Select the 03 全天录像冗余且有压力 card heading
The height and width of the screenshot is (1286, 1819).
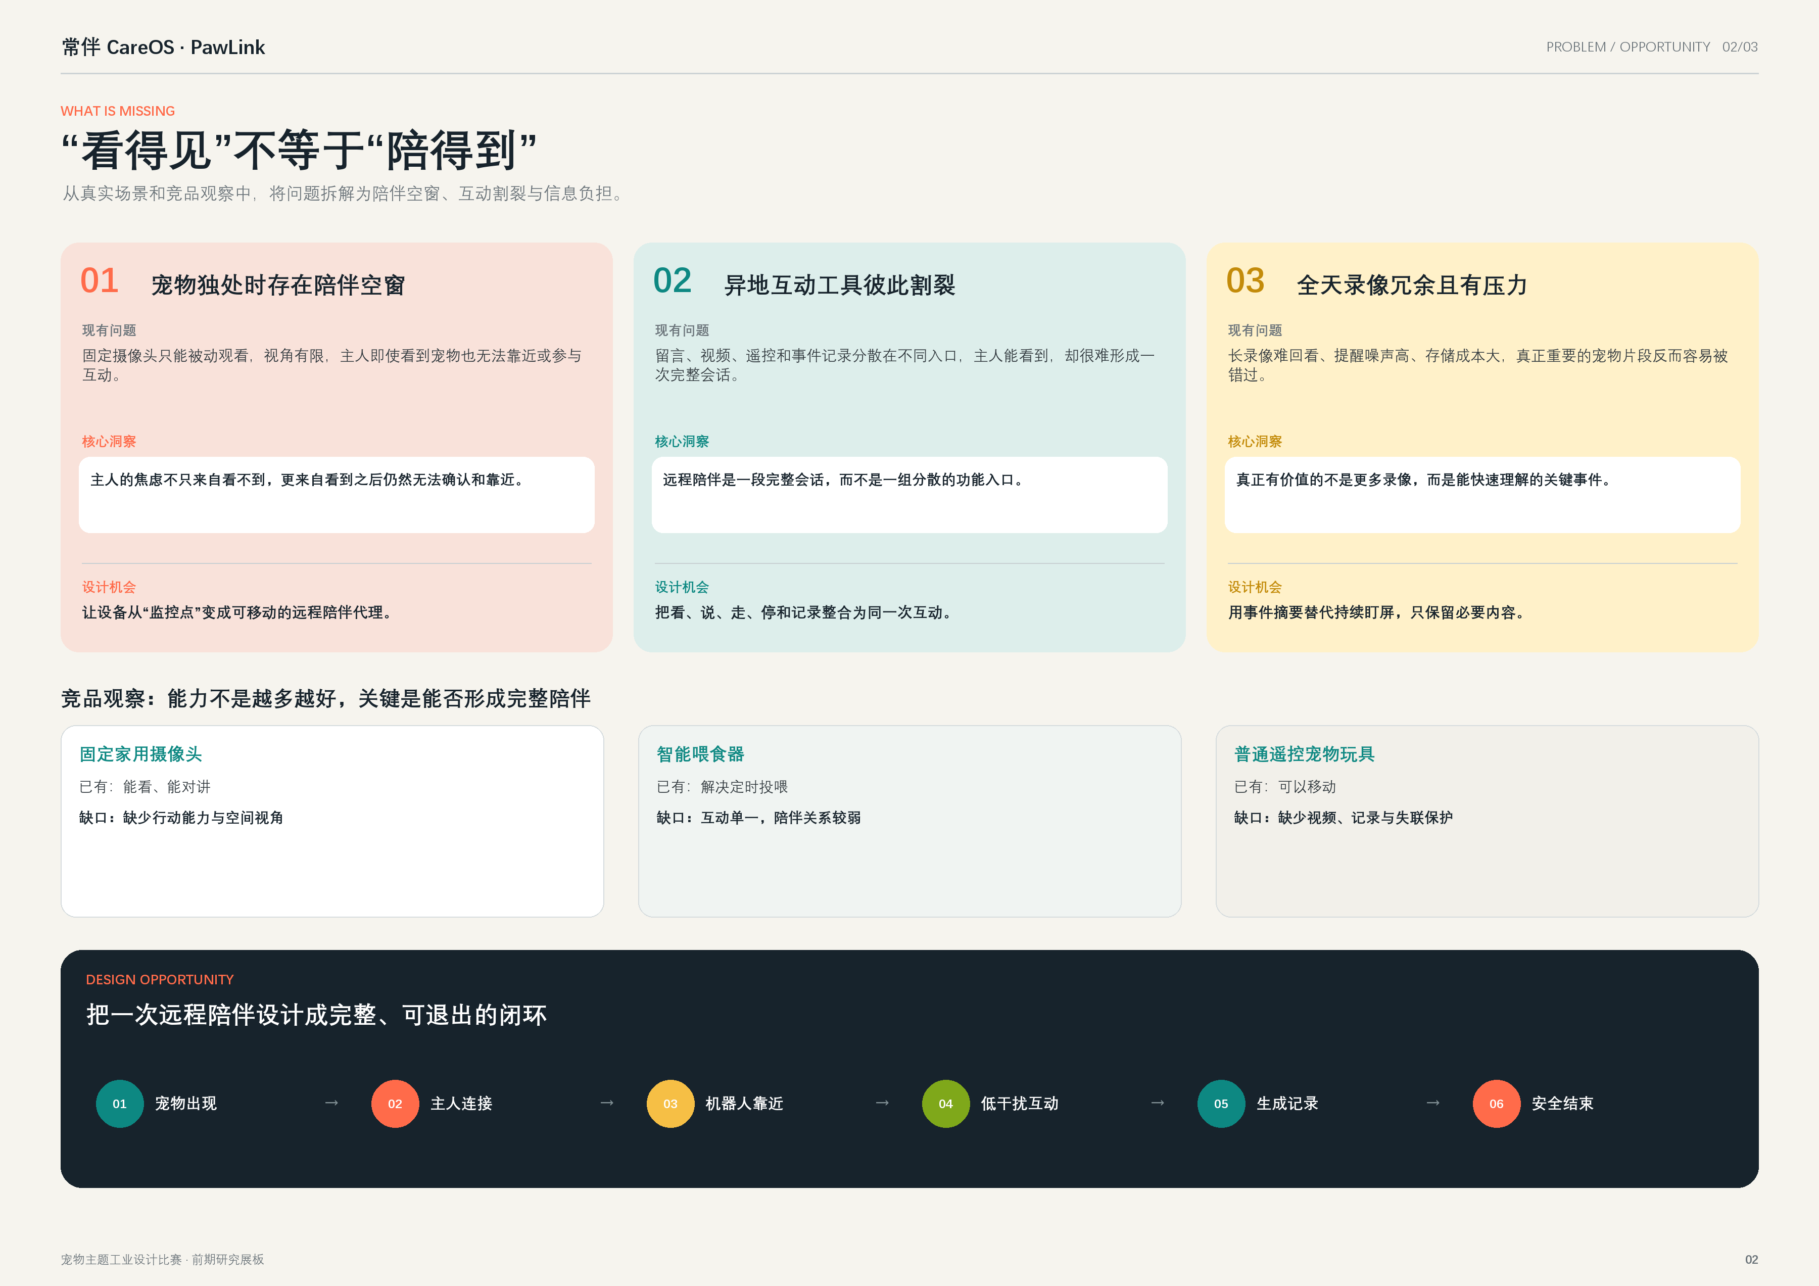(x=1376, y=282)
